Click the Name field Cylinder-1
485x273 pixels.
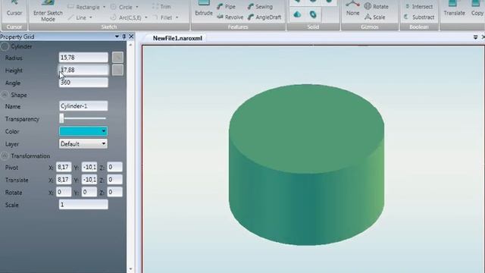click(x=83, y=106)
